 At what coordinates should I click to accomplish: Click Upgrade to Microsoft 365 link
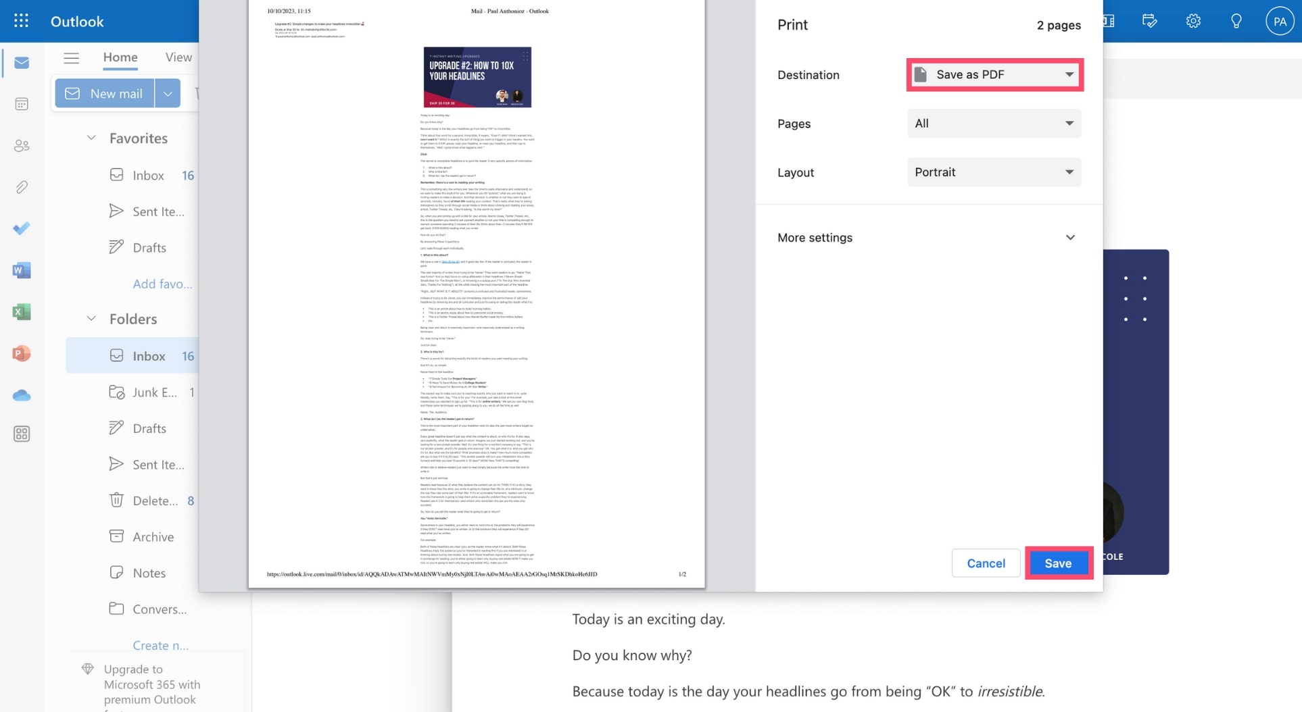[x=152, y=685]
